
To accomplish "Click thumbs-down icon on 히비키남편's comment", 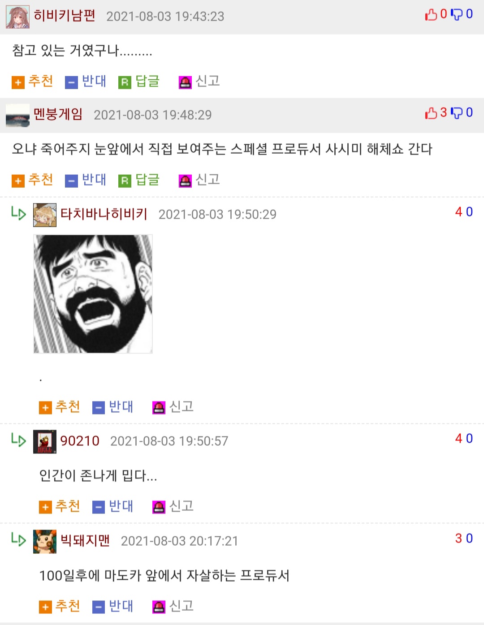I will (x=457, y=15).
